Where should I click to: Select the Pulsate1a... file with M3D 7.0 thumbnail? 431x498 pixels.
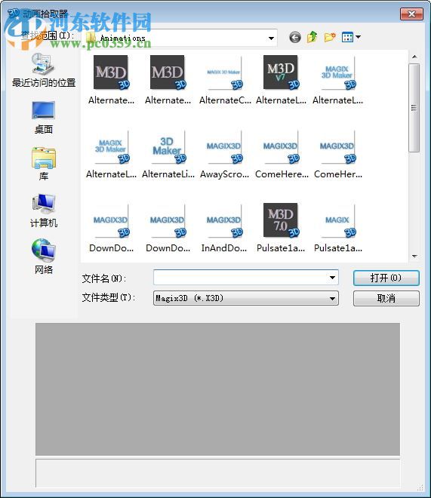pos(281,228)
